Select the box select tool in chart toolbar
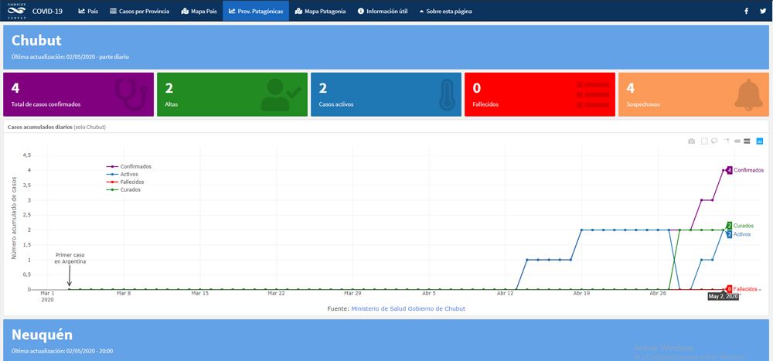773x361 pixels. (704, 141)
